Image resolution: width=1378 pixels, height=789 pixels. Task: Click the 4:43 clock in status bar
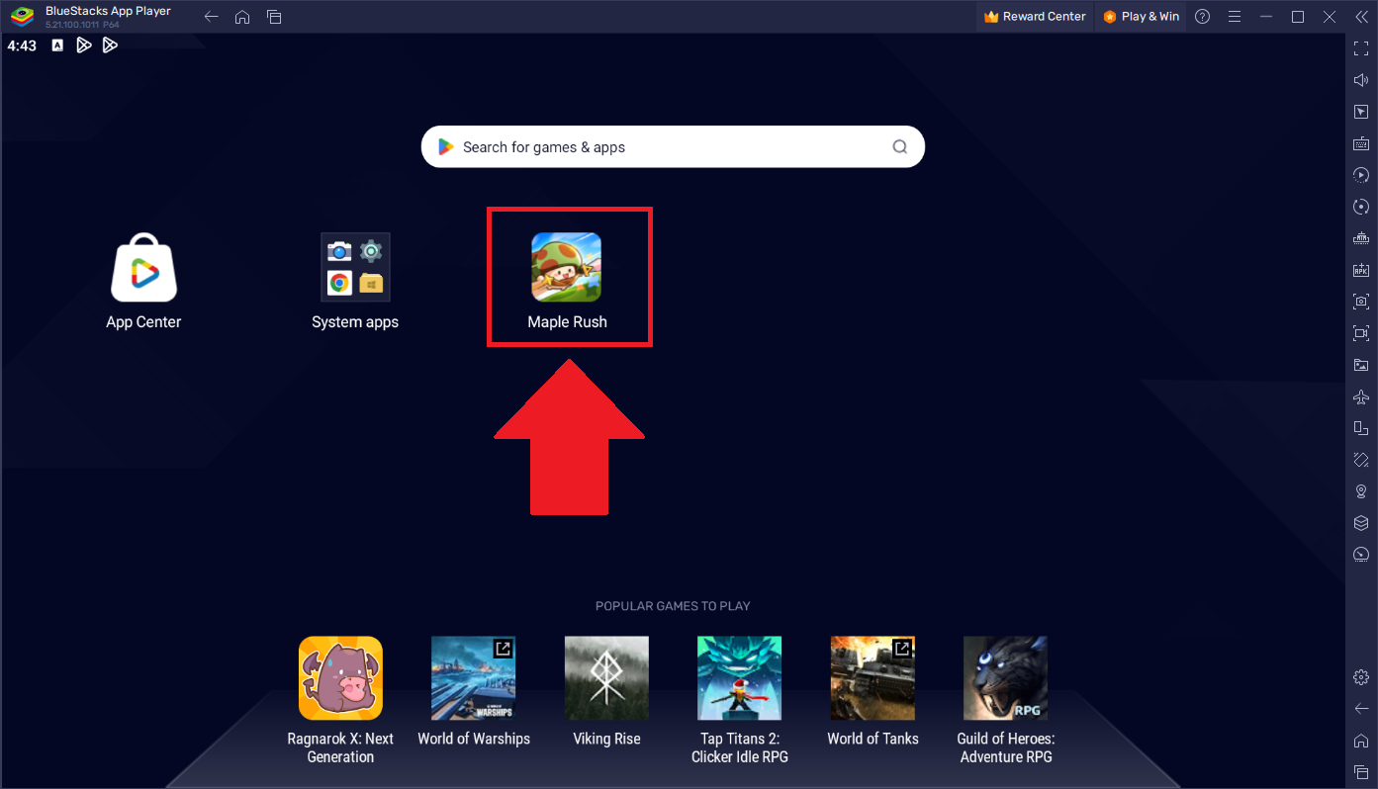(x=22, y=45)
